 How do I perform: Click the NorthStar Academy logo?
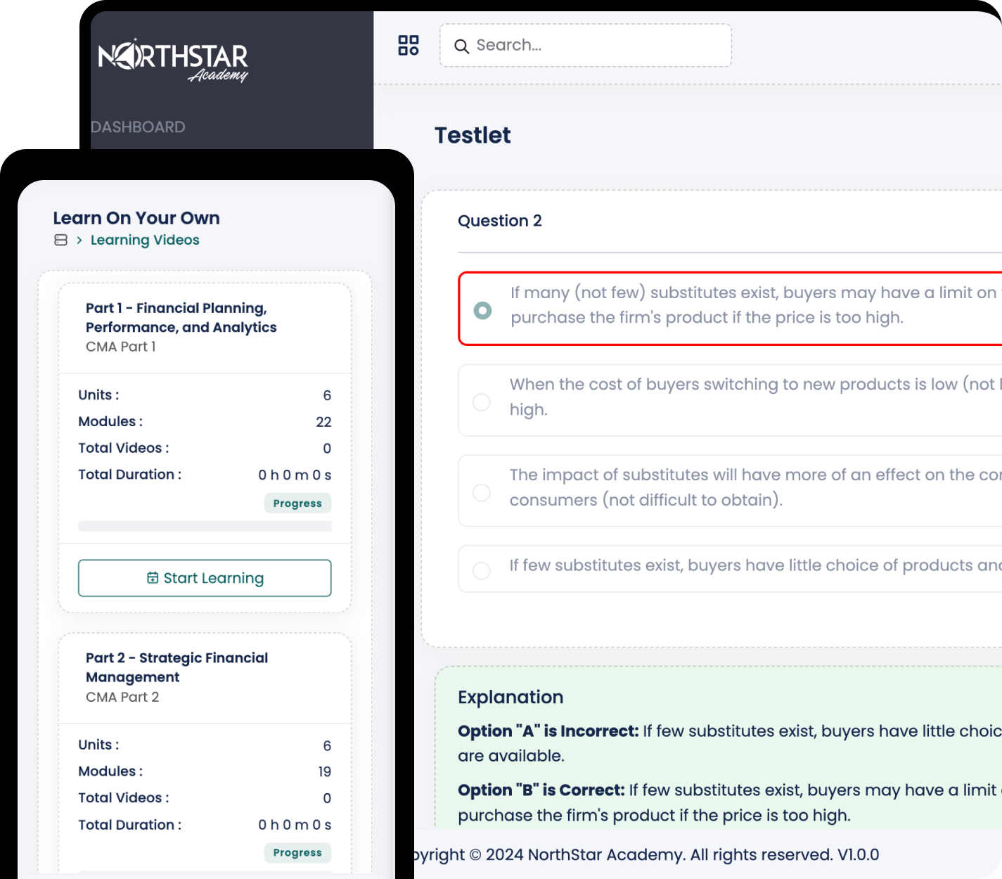pos(173,60)
